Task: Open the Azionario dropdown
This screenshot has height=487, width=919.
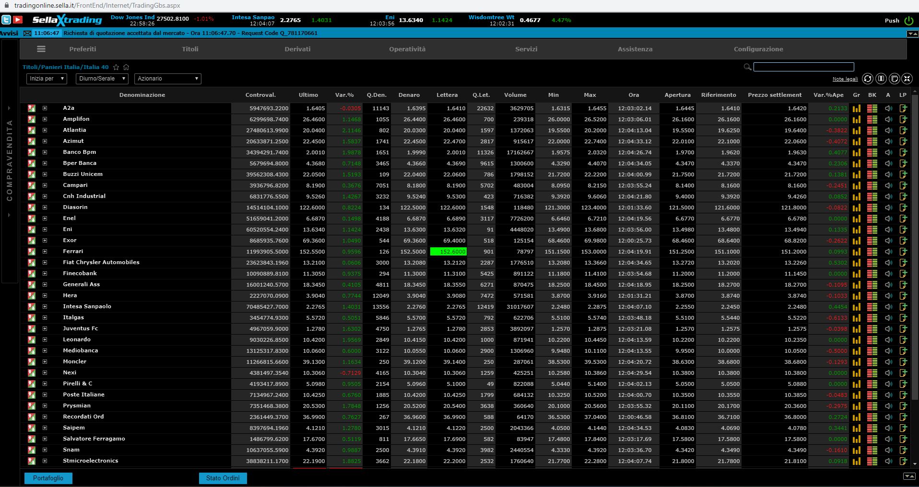Action: 167,79
